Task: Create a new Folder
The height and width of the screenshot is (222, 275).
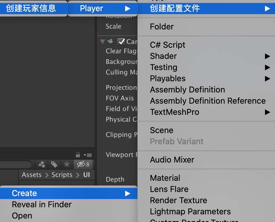Action: [x=161, y=26]
